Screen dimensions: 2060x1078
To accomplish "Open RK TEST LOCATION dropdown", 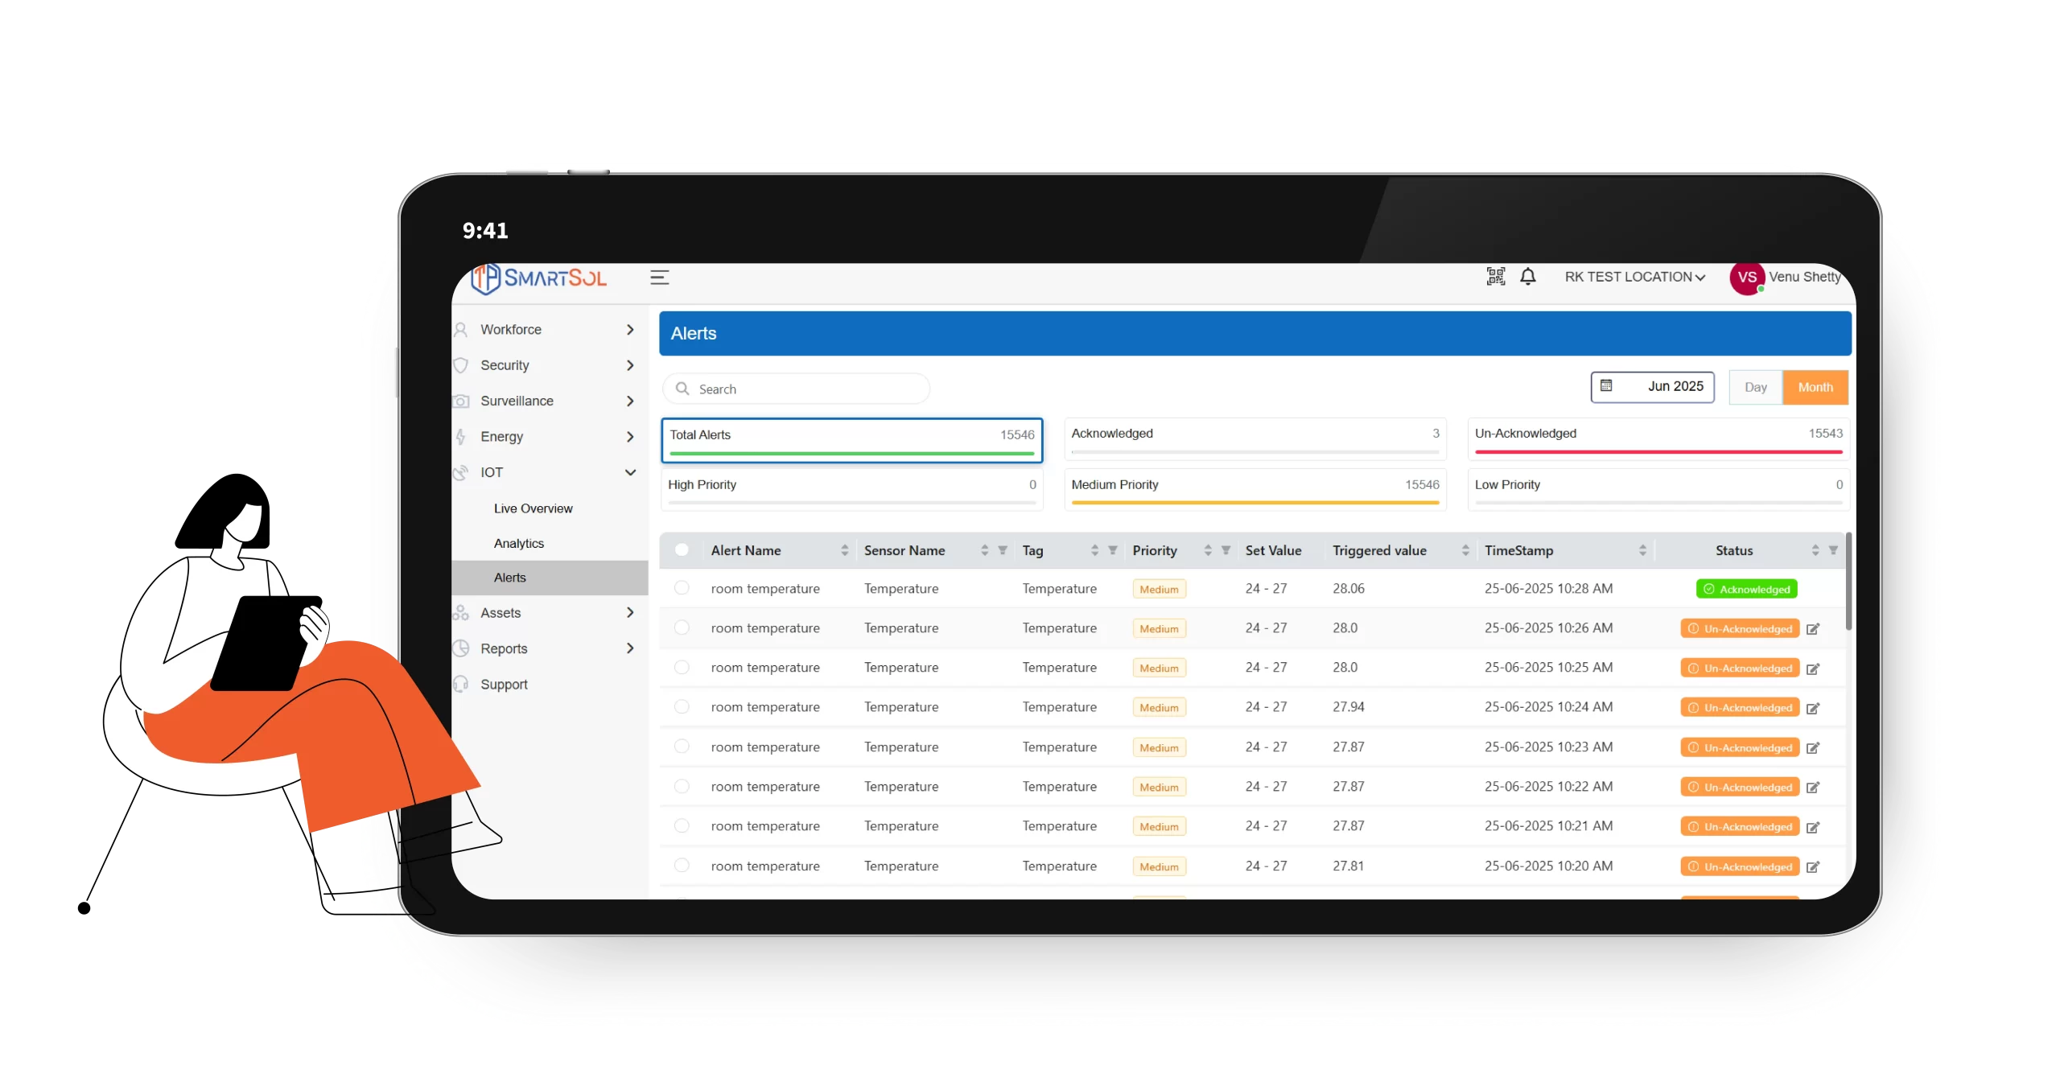I will point(1634,277).
